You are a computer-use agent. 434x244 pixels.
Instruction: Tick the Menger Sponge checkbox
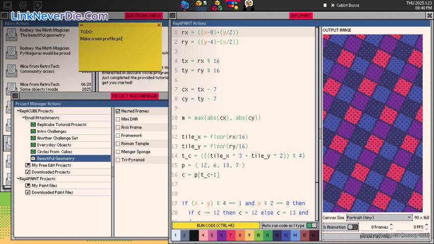click(118, 152)
